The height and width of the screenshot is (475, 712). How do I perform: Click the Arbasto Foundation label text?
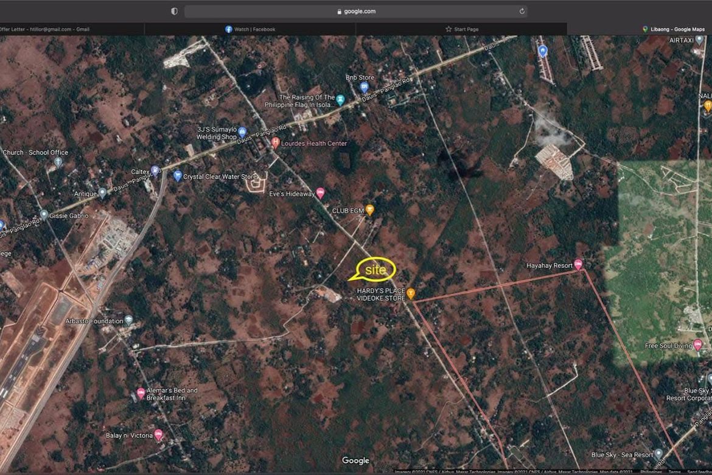point(94,322)
